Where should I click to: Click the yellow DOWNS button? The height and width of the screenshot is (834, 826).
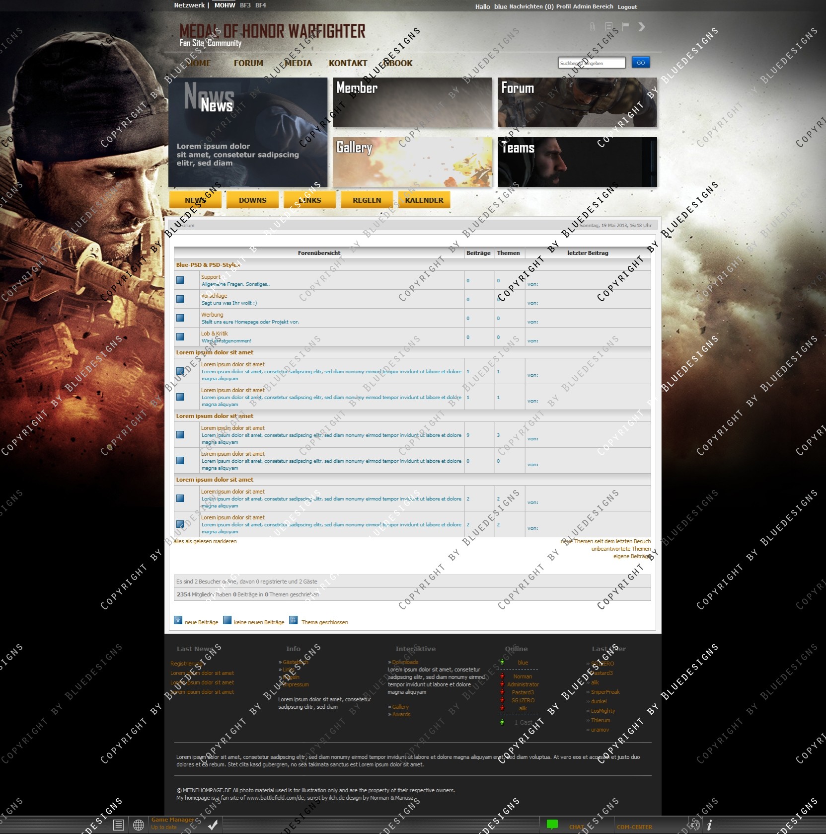(x=252, y=200)
